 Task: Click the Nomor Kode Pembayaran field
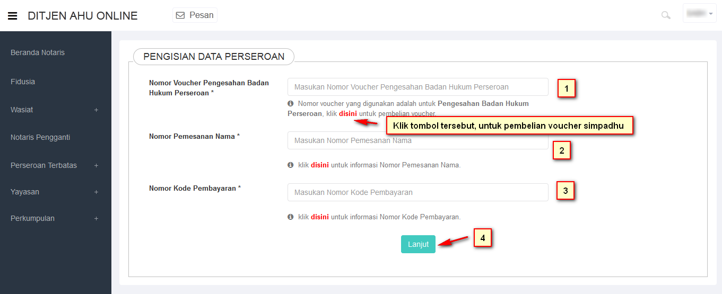(417, 192)
